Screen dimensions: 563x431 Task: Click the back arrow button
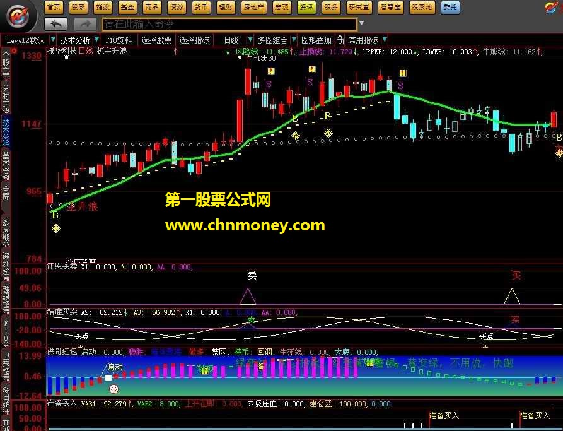point(56,25)
